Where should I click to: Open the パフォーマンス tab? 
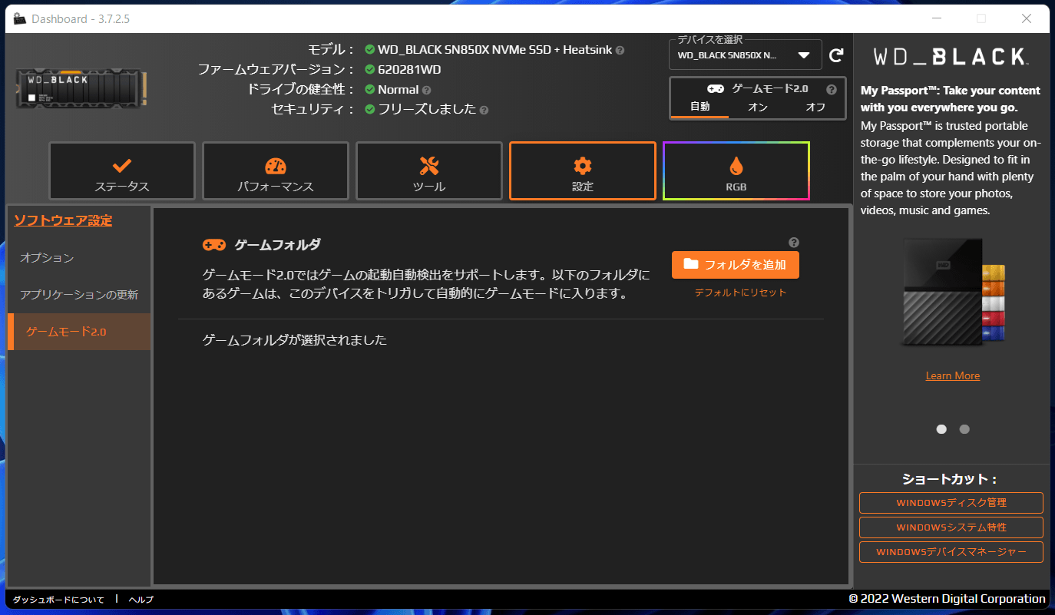(276, 170)
